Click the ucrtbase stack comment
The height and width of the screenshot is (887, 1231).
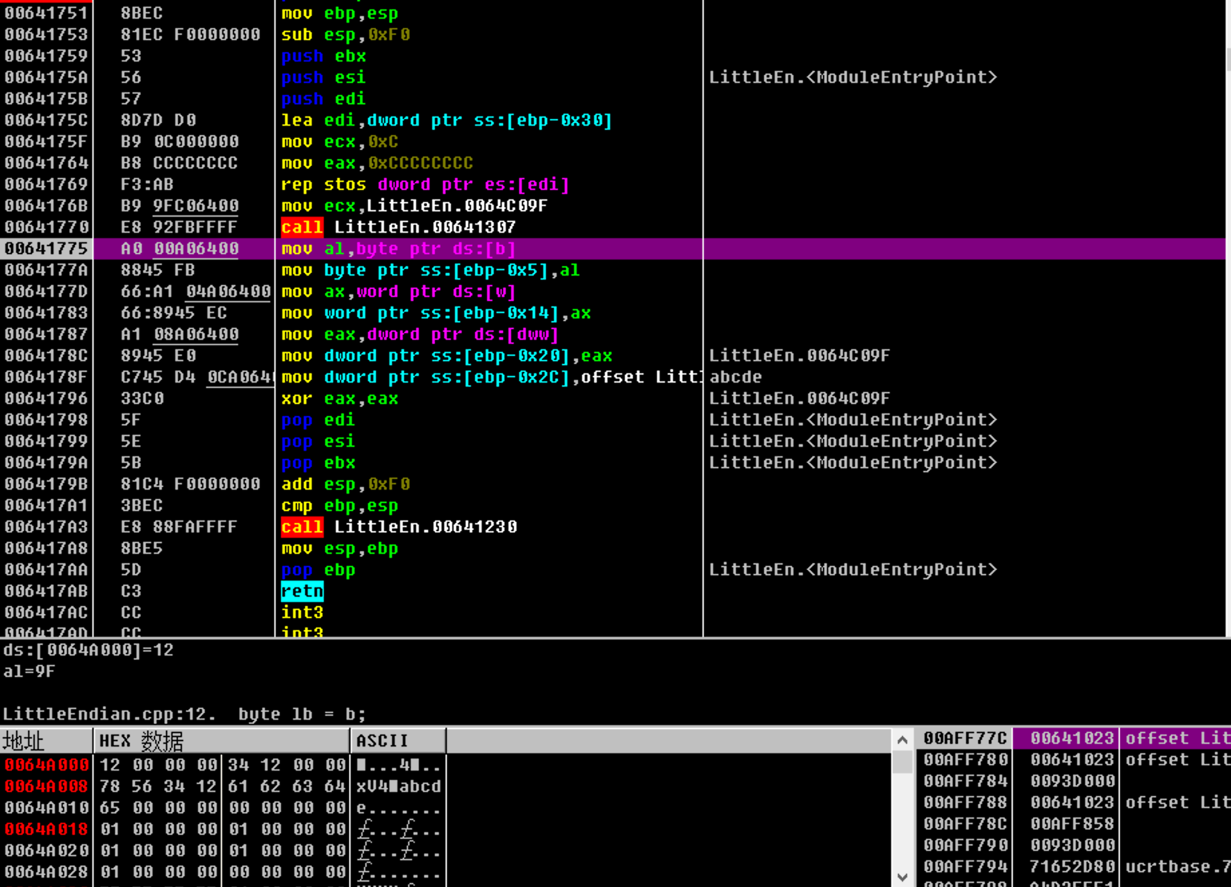tap(1177, 867)
